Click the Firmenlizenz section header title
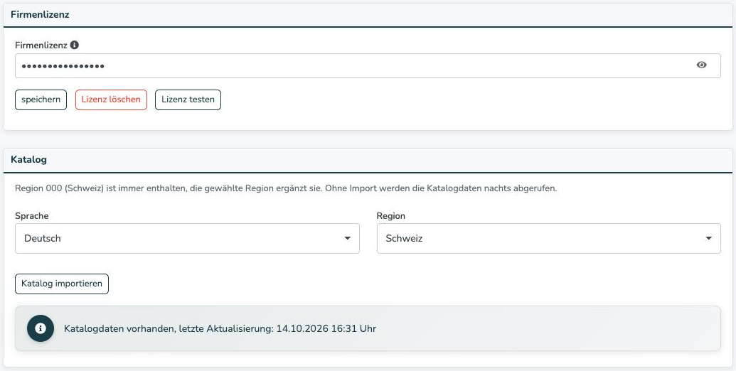 (40, 14)
